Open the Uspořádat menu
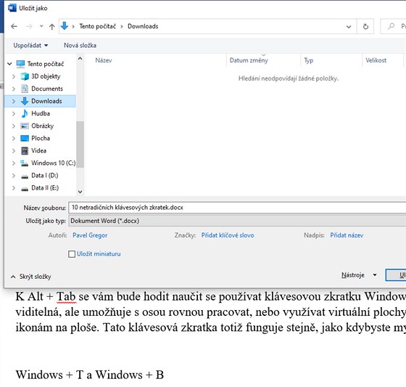The height and width of the screenshot is (387, 406). coord(30,46)
